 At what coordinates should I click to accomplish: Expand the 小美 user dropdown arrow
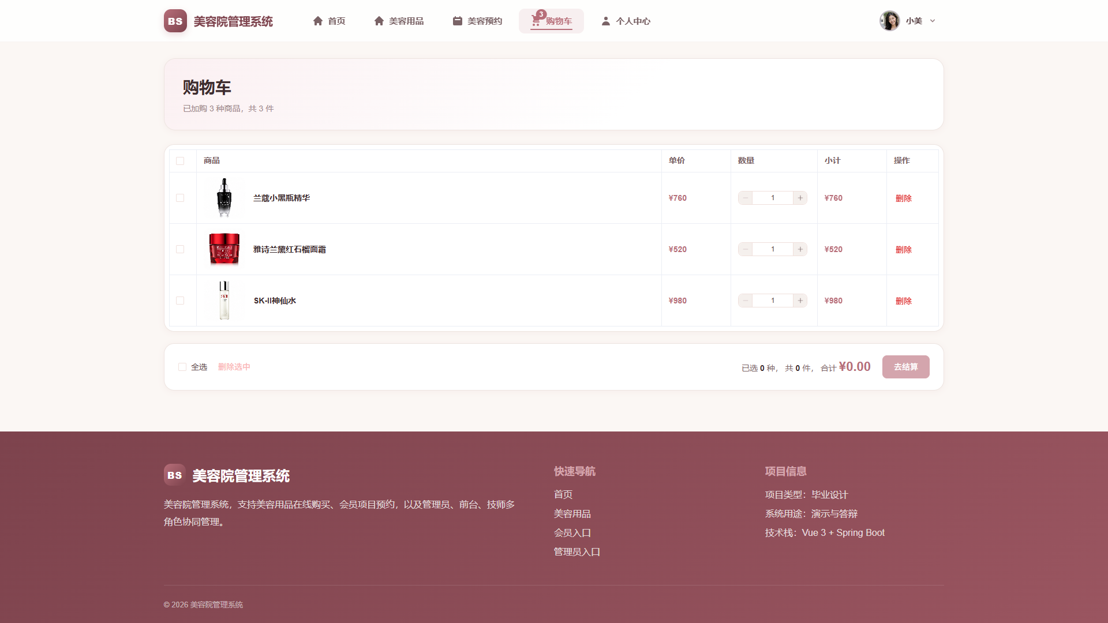[932, 21]
